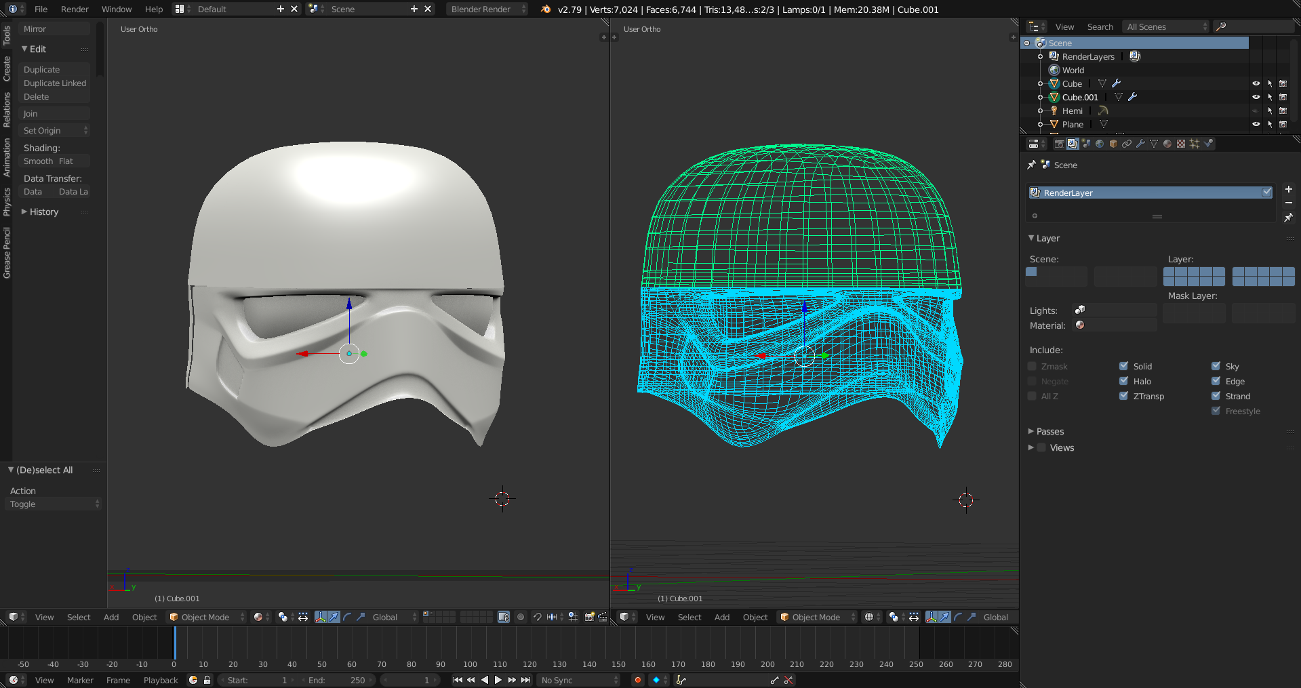Open the Material properties tab

(x=1167, y=144)
